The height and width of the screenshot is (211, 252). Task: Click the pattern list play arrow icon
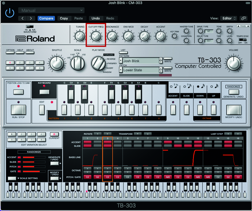coord(121,61)
